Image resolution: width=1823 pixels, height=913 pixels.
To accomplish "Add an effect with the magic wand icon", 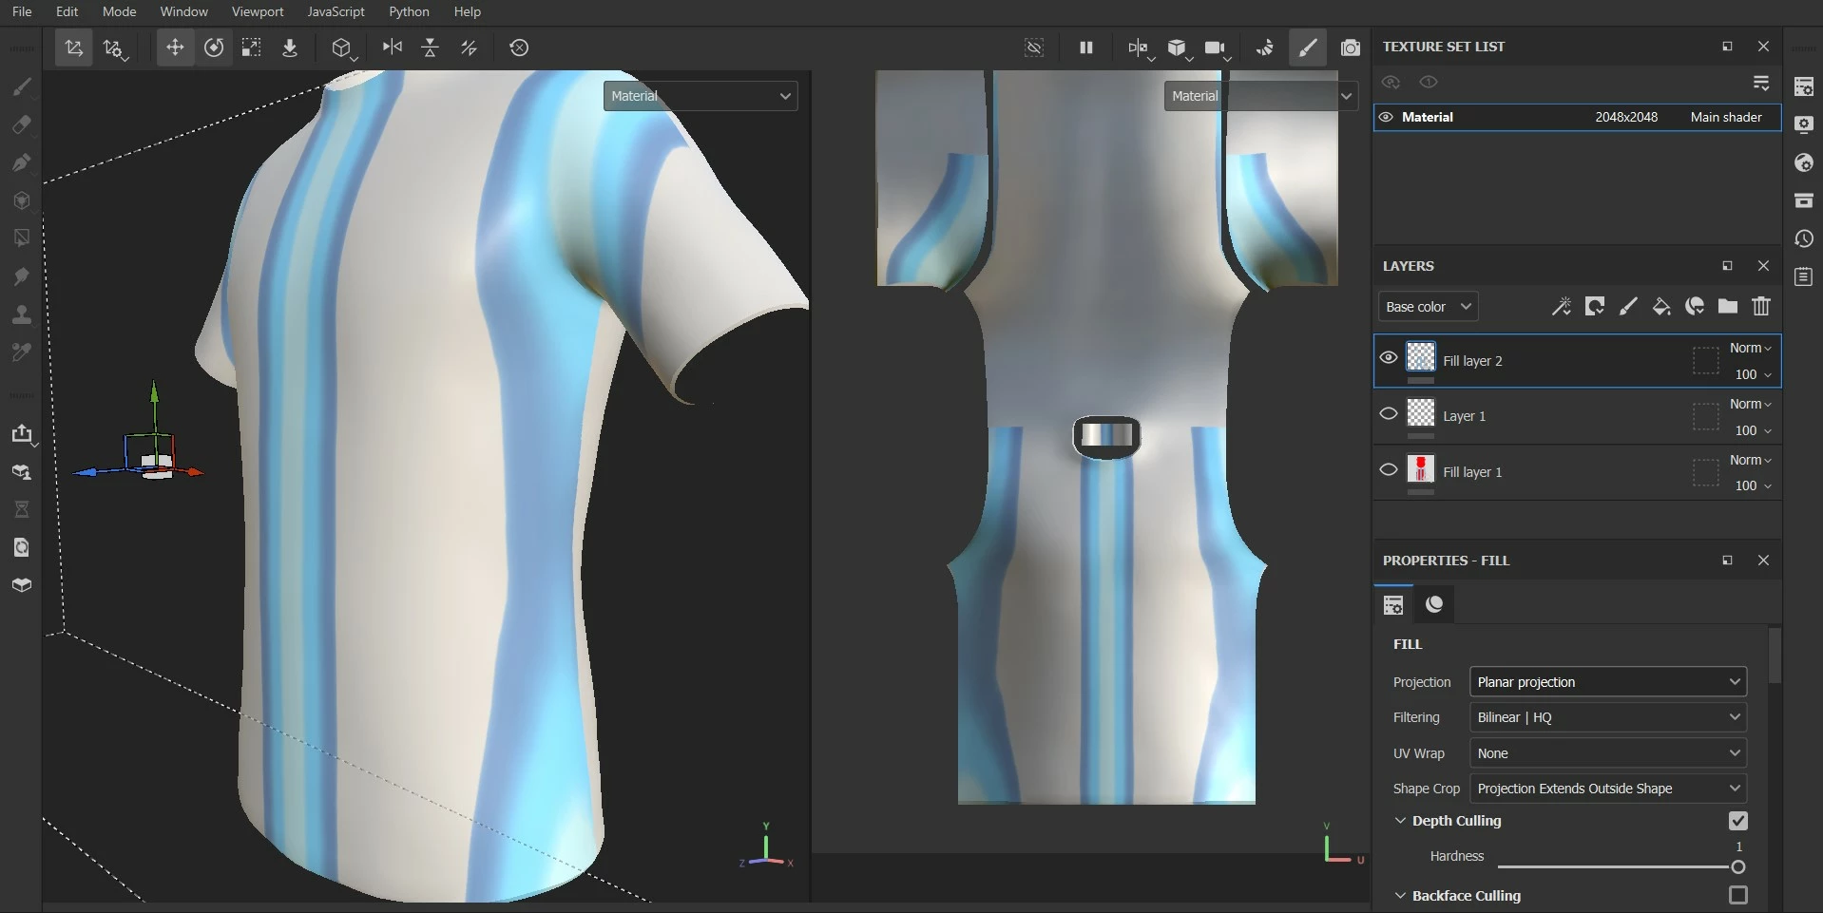I will click(1561, 306).
